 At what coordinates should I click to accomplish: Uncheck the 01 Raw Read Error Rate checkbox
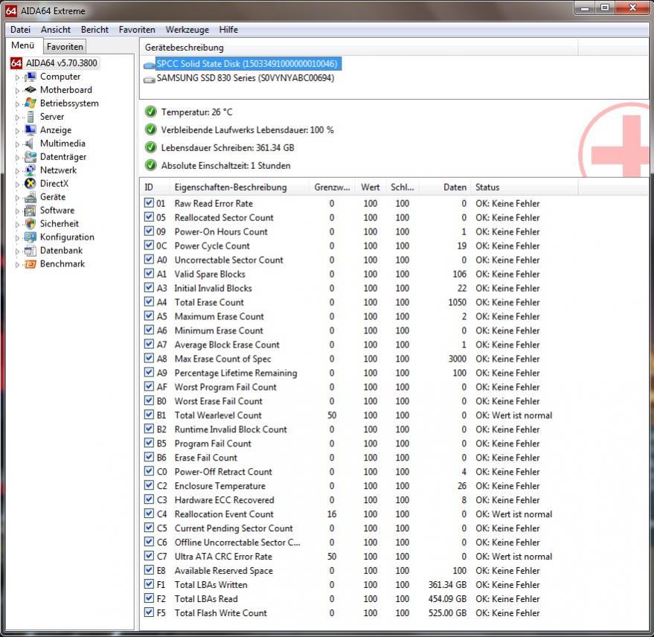(x=149, y=202)
